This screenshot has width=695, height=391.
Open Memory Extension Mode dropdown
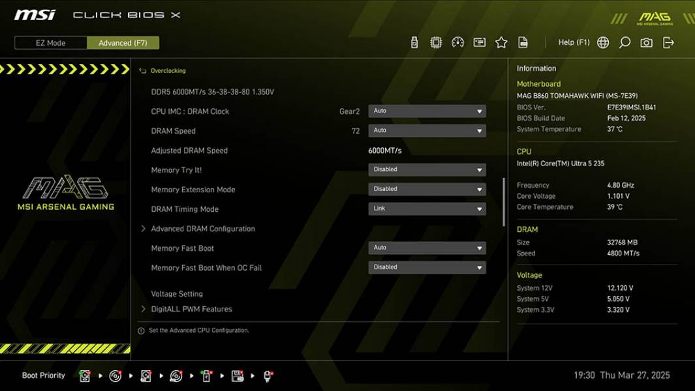(427, 189)
